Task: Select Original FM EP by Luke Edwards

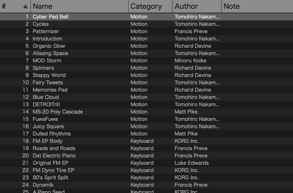Action: point(50,163)
